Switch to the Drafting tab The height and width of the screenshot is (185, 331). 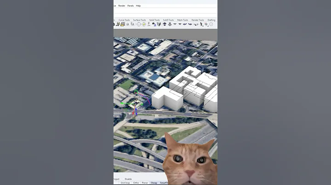(211, 20)
